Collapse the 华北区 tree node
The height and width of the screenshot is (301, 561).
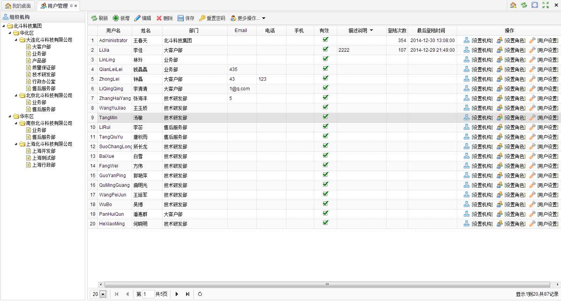pos(10,33)
